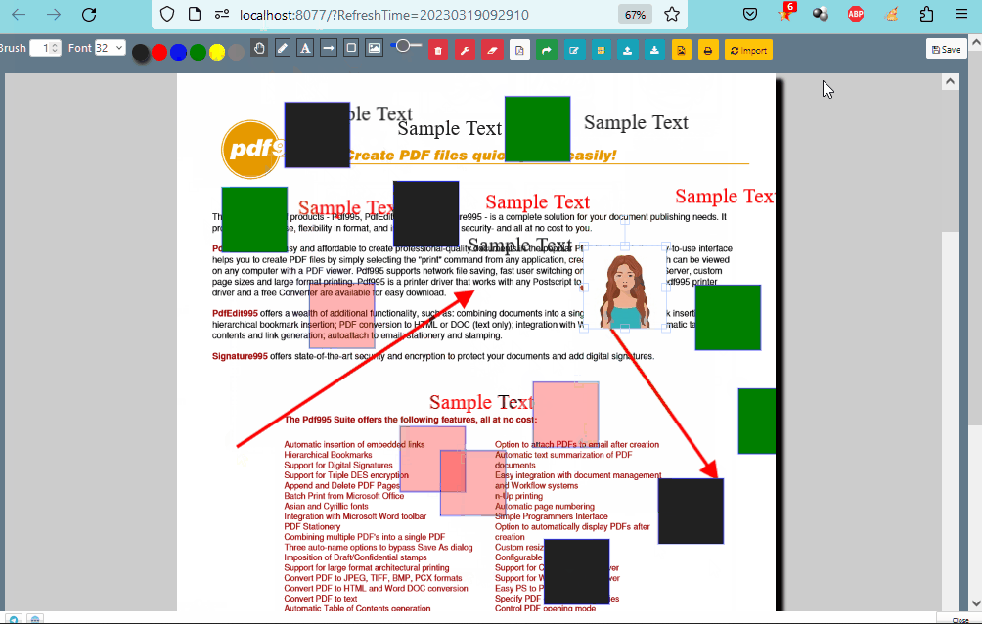Choose the black color swatch
Screen dimensions: 982x624
click(141, 53)
